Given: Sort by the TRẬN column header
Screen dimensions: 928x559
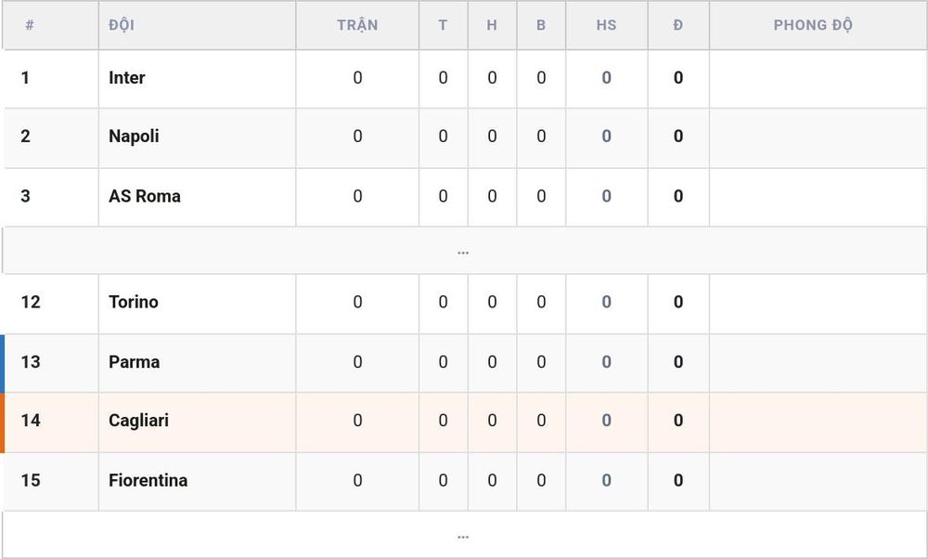Looking at the screenshot, I should tap(357, 25).
